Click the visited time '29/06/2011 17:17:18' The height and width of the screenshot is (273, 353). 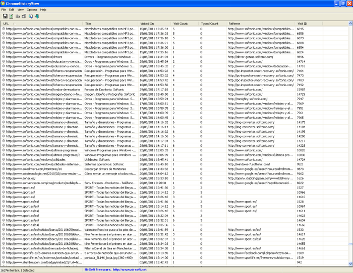154,90
